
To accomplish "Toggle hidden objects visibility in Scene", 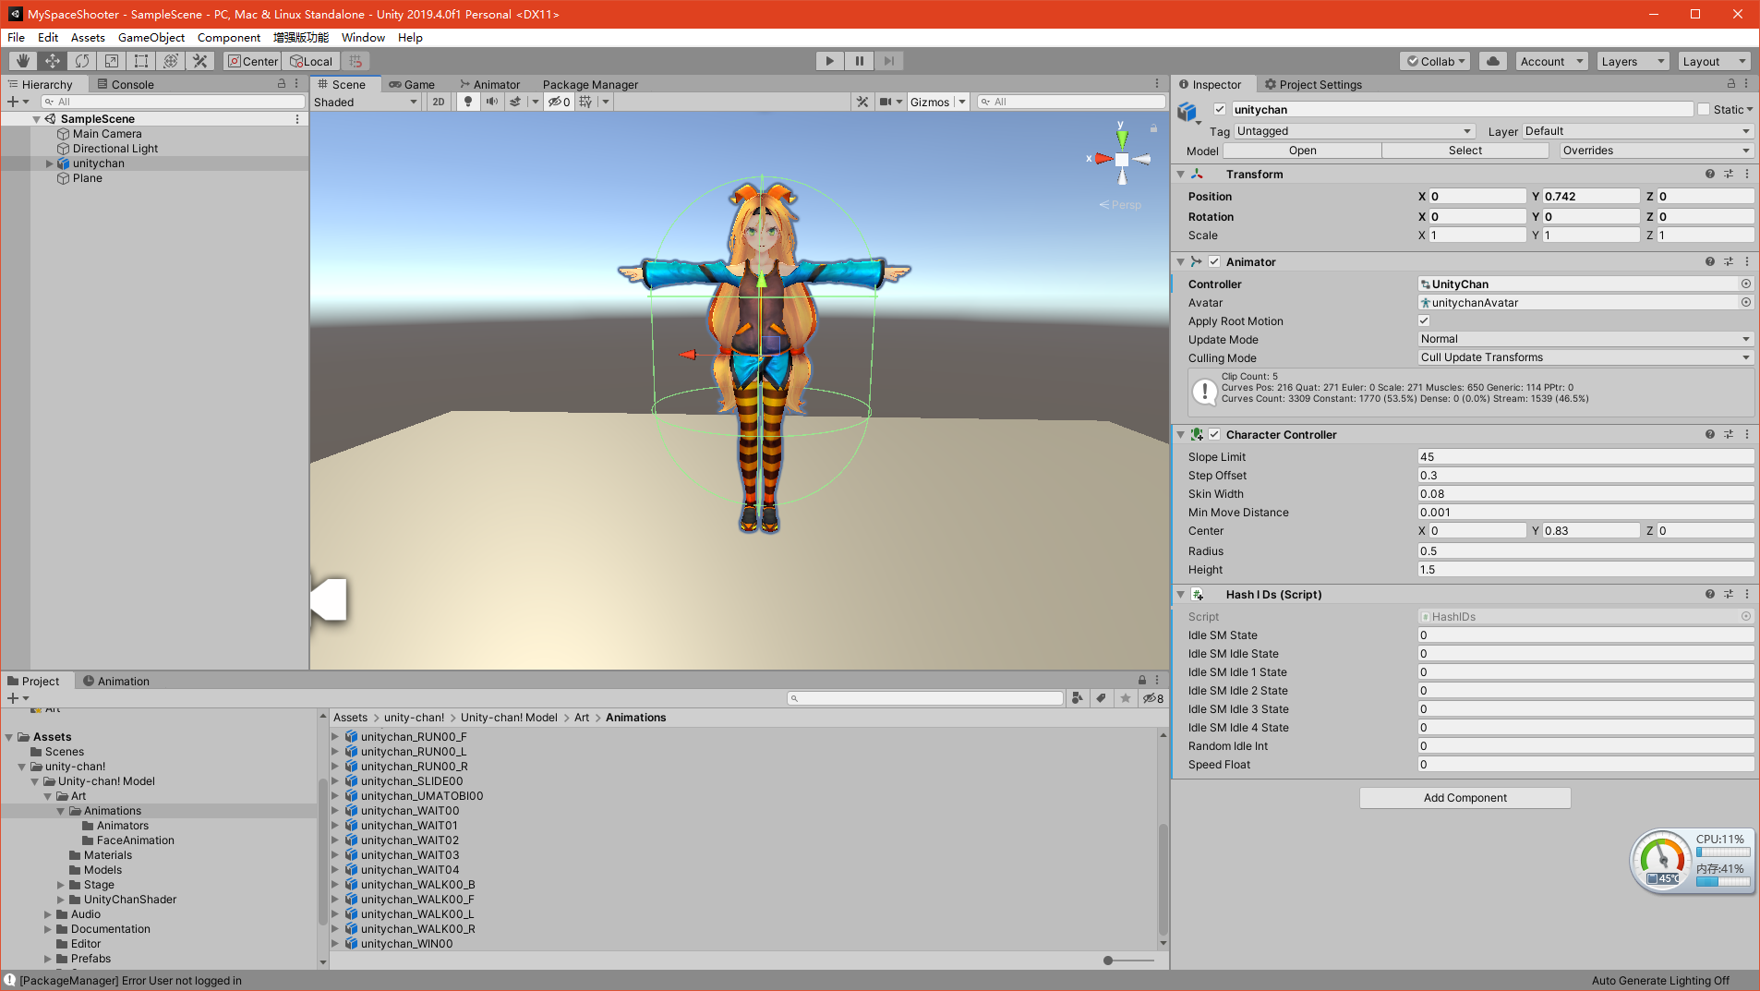I will point(559,102).
